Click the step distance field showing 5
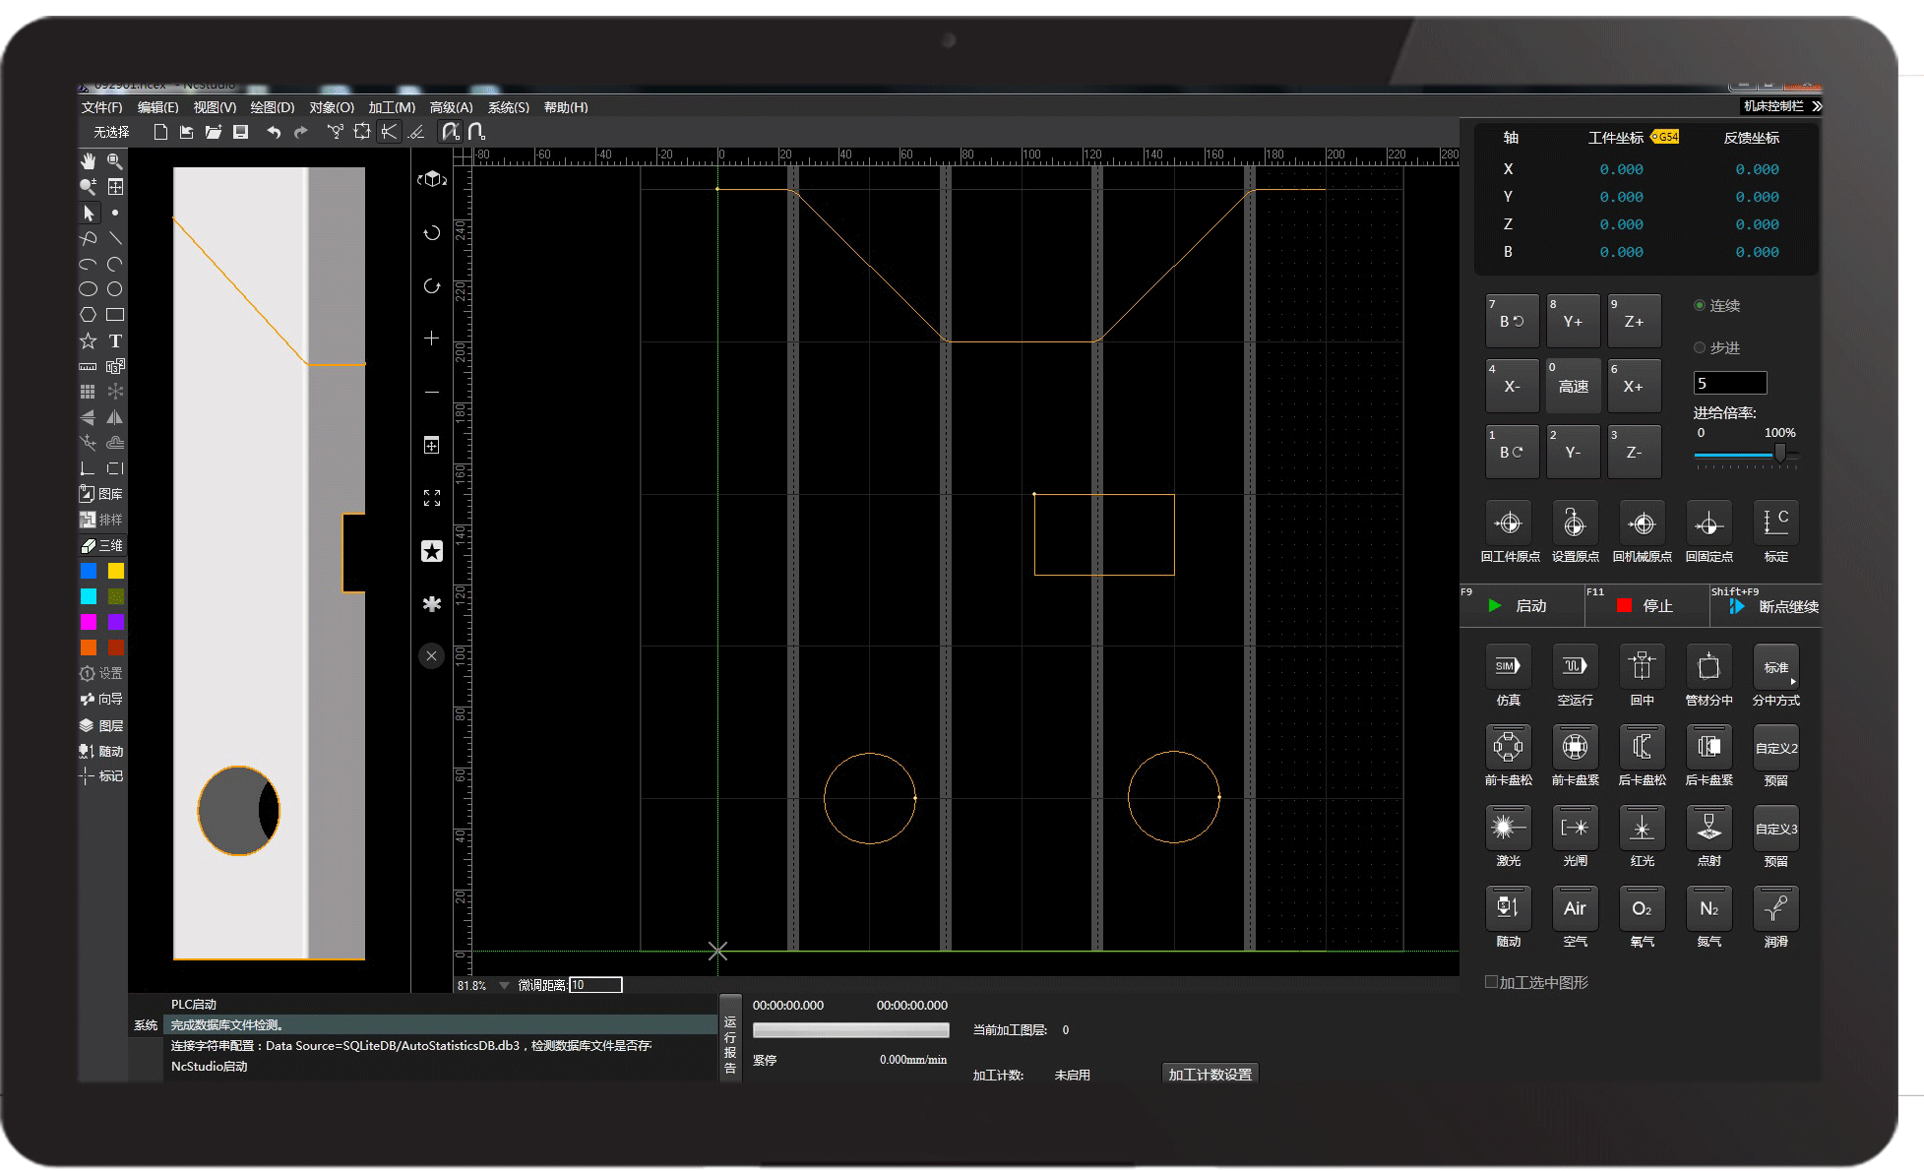 1730,383
